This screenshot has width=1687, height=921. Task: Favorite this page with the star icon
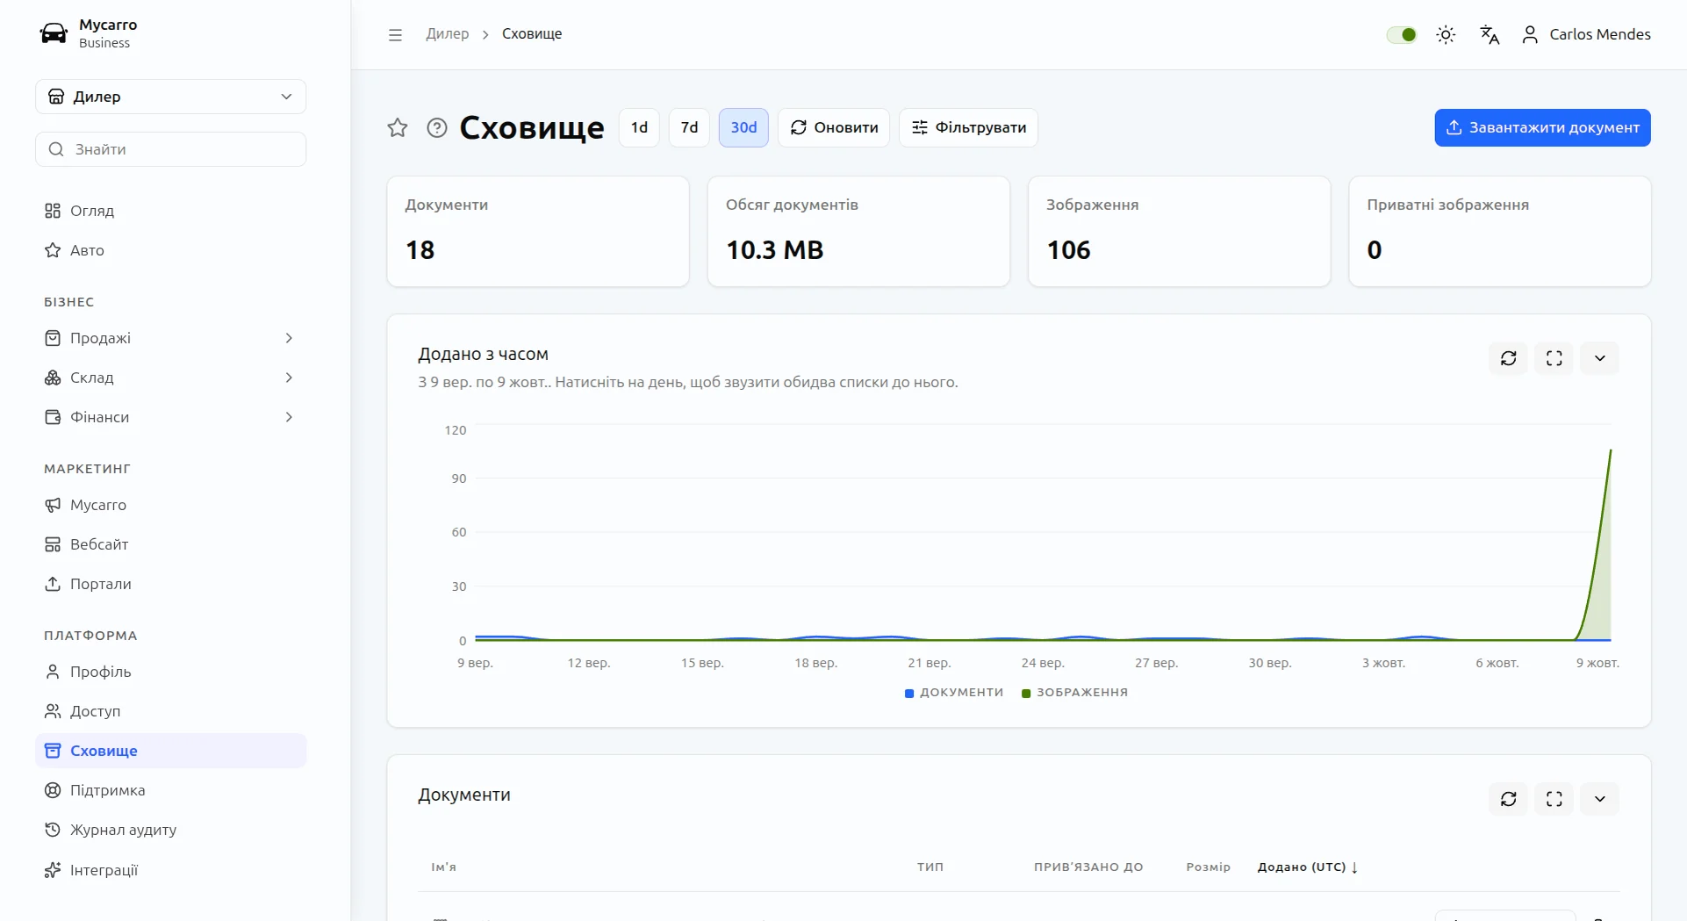pos(398,127)
